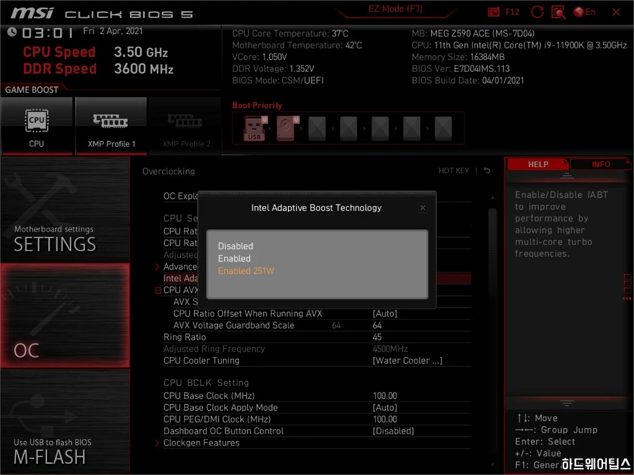
Task: Switch to the HELP tab
Action: (x=538, y=165)
